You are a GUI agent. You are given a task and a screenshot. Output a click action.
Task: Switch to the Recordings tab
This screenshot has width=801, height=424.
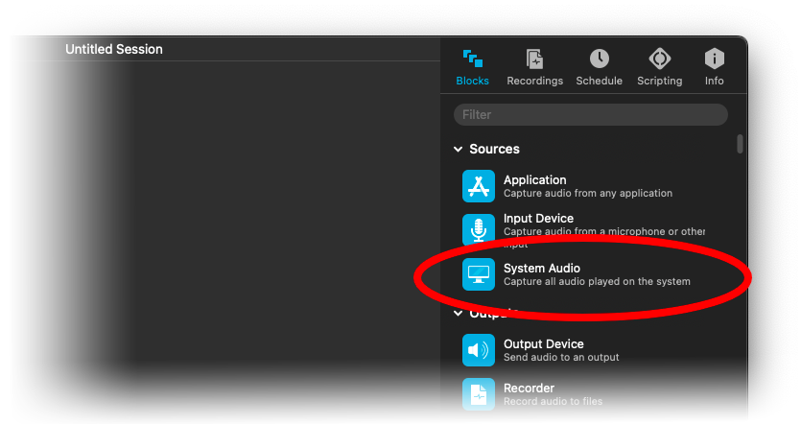pyautogui.click(x=534, y=67)
